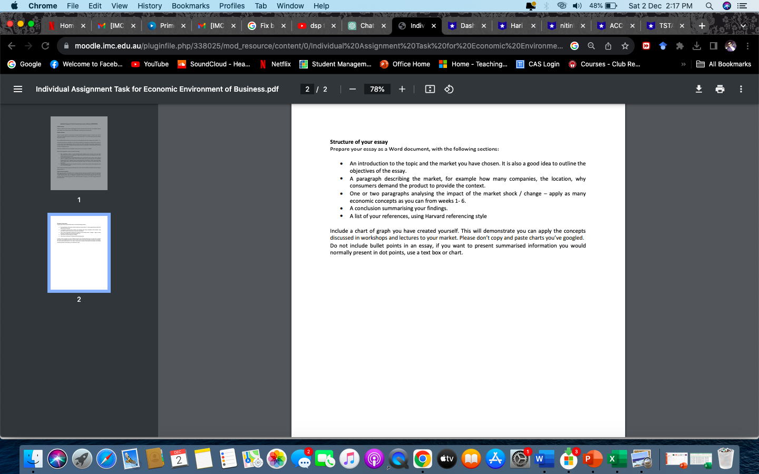This screenshot has width=759, height=474.
Task: Select the fit-to-page view icon
Action: pyautogui.click(x=430, y=89)
